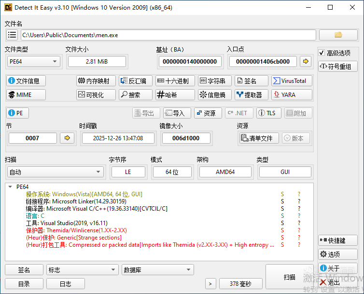Screen dimensions: 364x294
Task: Click the arrow icon next to entry point
Action: click(x=305, y=61)
